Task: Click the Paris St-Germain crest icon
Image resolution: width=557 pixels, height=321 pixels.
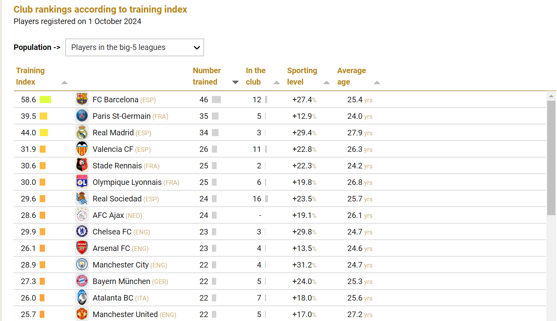Action: click(x=82, y=116)
